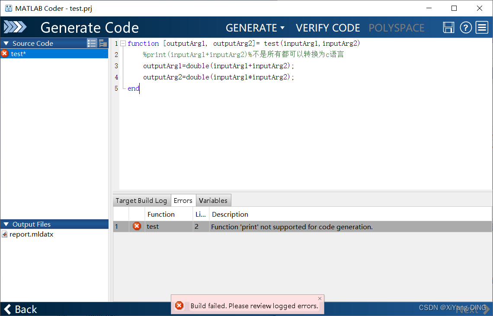
Task: Click the error icon in the Errors row
Action: (137, 226)
